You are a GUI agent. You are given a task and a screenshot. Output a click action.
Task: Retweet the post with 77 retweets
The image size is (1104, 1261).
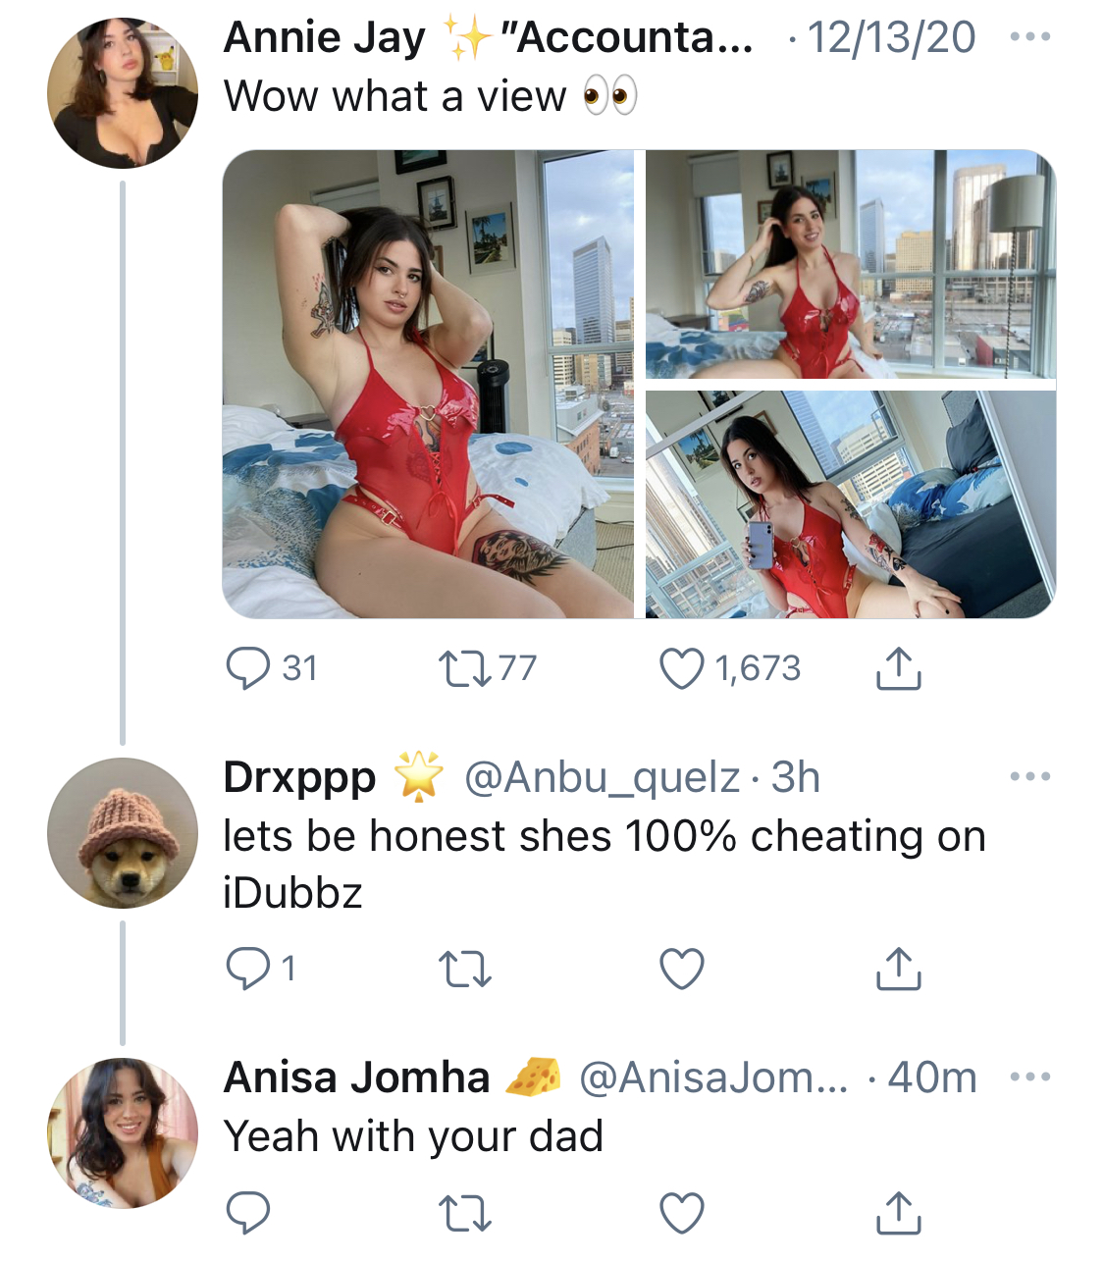click(464, 669)
